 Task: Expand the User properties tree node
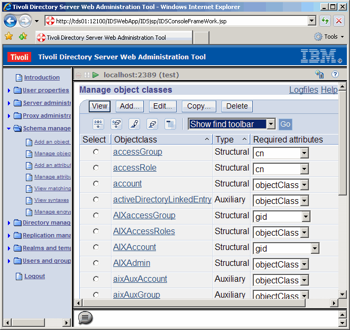pos(9,91)
